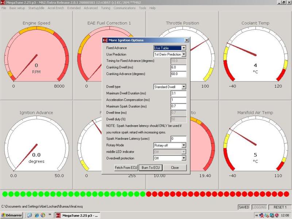Click Fetch From ECU button
Viewport: 292px width, 219px height.
[126, 168]
